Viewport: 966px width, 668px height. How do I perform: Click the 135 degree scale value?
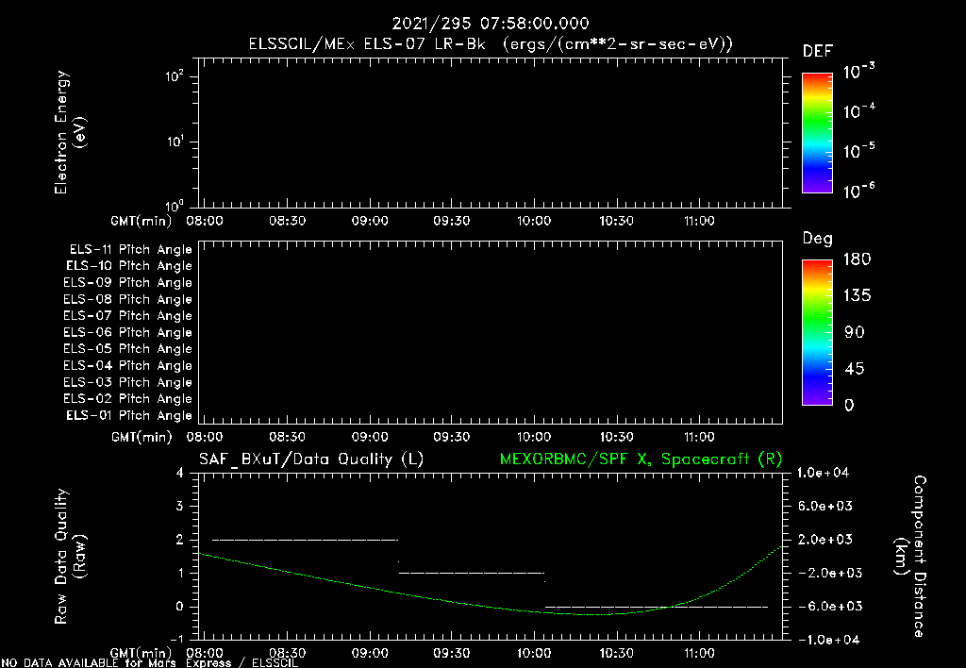pos(857,295)
